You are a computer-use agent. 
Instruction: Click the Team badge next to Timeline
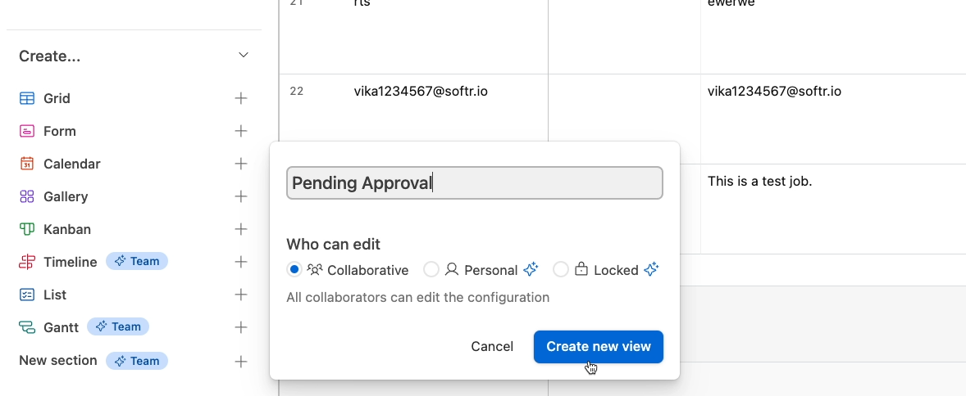coord(137,261)
